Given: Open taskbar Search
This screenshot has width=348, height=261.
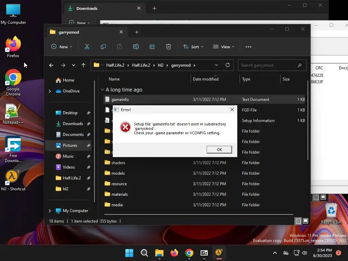Looking at the screenshot, I should point(144,253).
